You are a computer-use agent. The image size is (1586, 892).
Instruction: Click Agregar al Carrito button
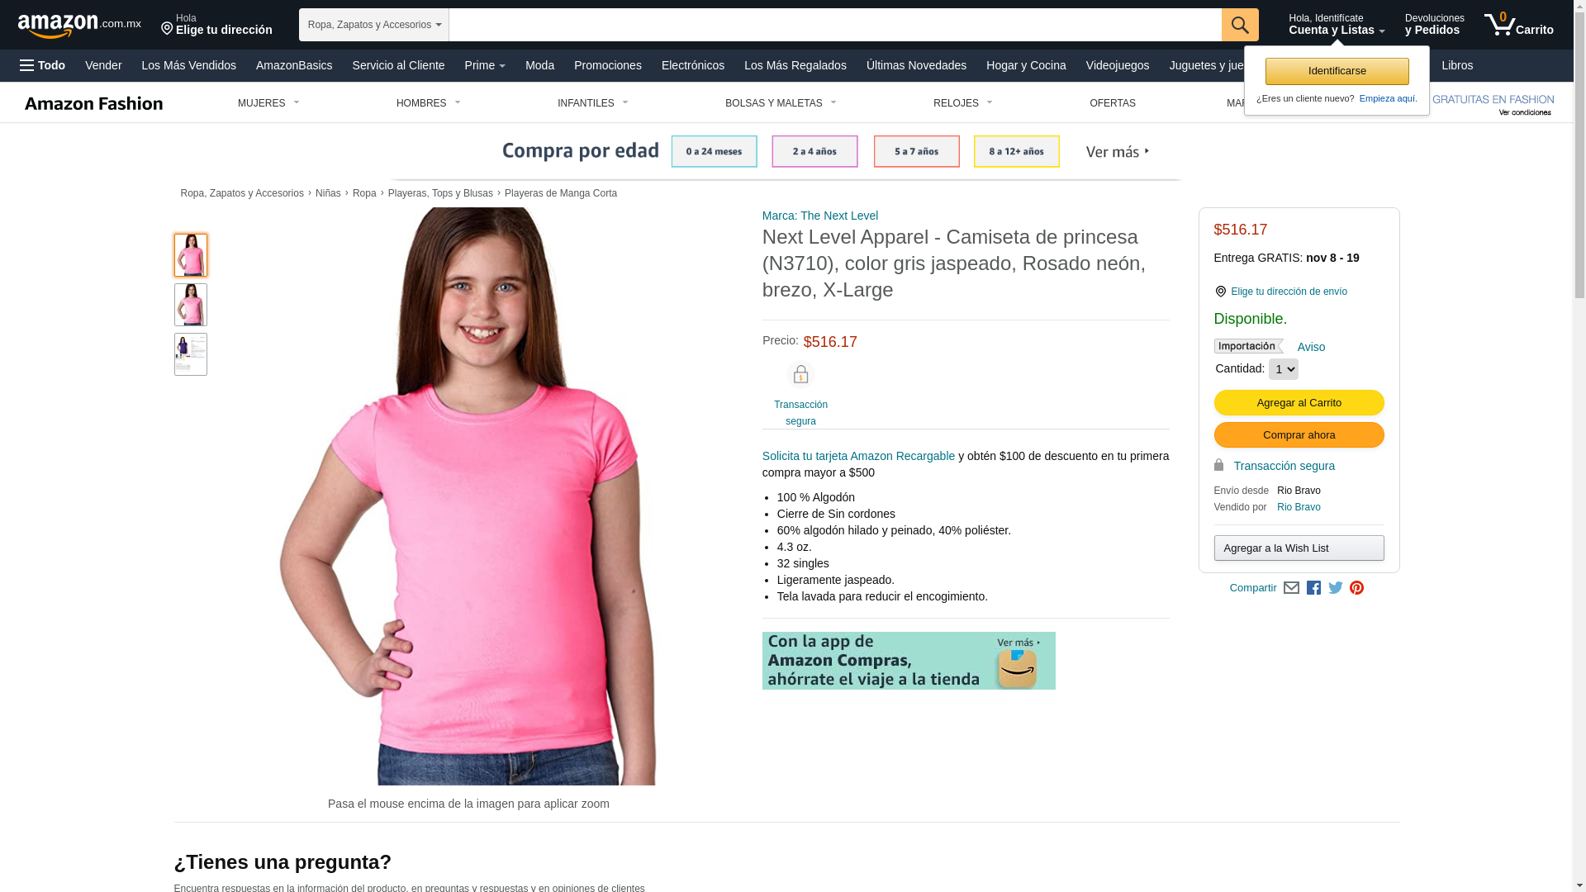(x=1299, y=403)
